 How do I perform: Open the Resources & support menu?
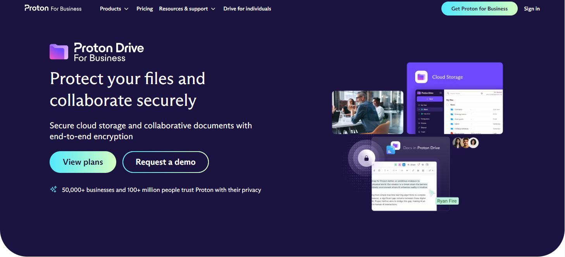point(187,9)
